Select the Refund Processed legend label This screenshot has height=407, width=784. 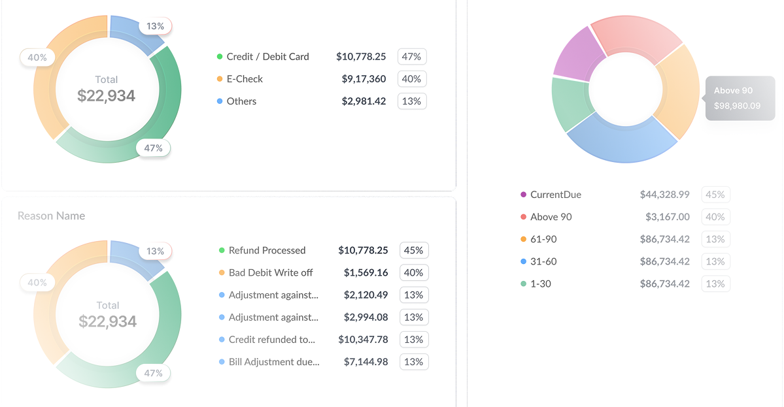[267, 250]
